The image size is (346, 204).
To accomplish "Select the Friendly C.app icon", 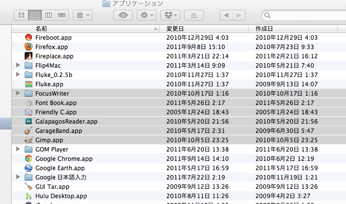I will [x=29, y=112].
